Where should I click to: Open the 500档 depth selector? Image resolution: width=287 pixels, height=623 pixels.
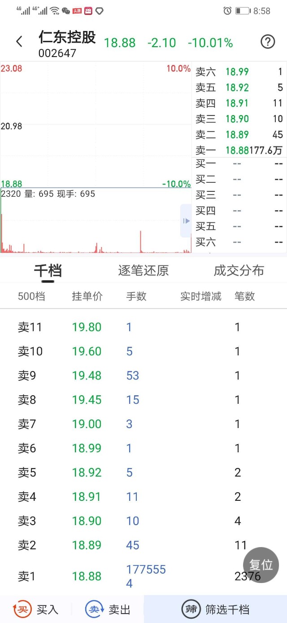(x=31, y=296)
